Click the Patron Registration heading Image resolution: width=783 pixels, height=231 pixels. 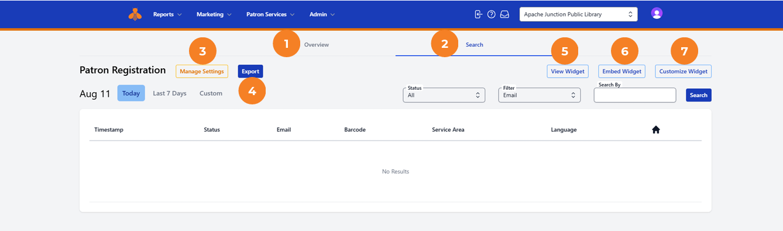tap(123, 70)
